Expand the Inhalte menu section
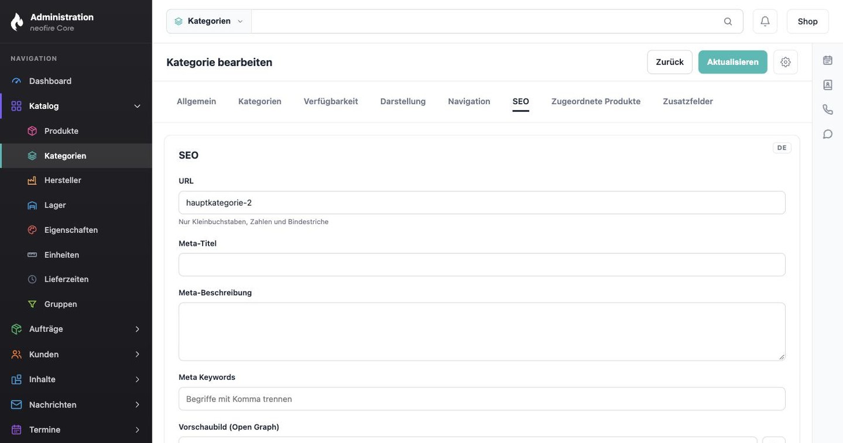The image size is (843, 443). point(138,379)
